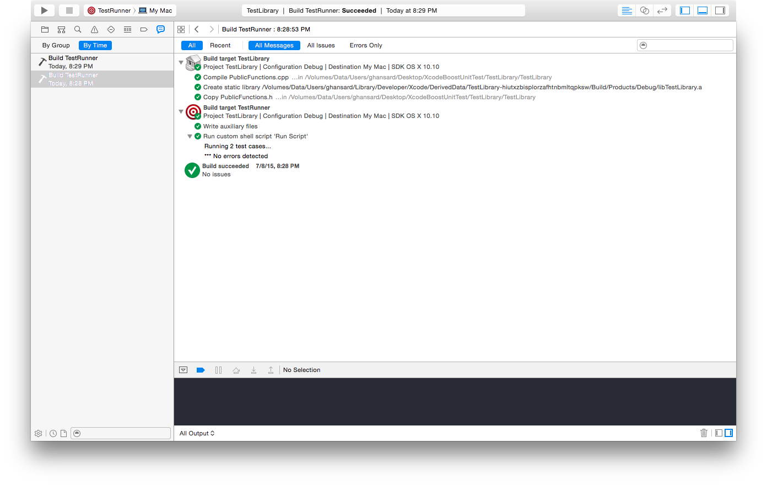
Task: Click the Step into icon in debug bar
Action: tap(253, 370)
